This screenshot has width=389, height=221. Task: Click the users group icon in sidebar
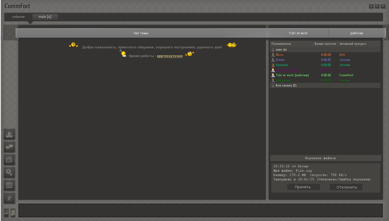pyautogui.click(x=9, y=134)
